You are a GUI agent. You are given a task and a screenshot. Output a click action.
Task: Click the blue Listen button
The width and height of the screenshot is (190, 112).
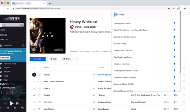(x=38, y=59)
